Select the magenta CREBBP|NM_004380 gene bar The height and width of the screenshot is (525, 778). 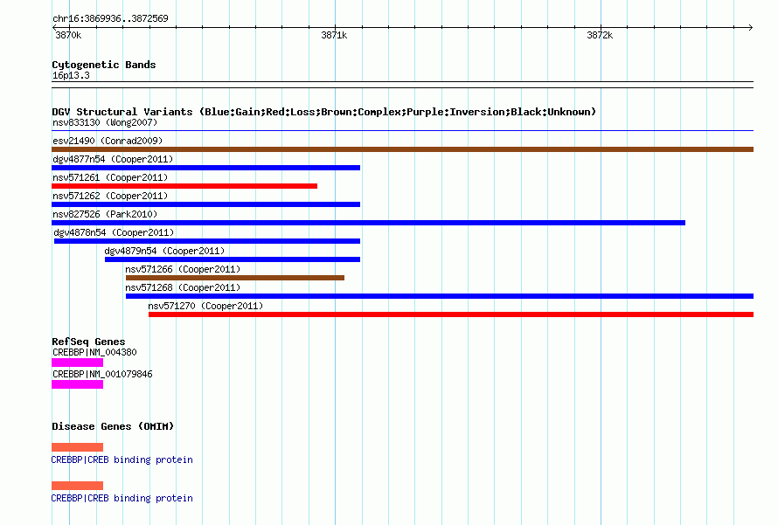pos(78,363)
